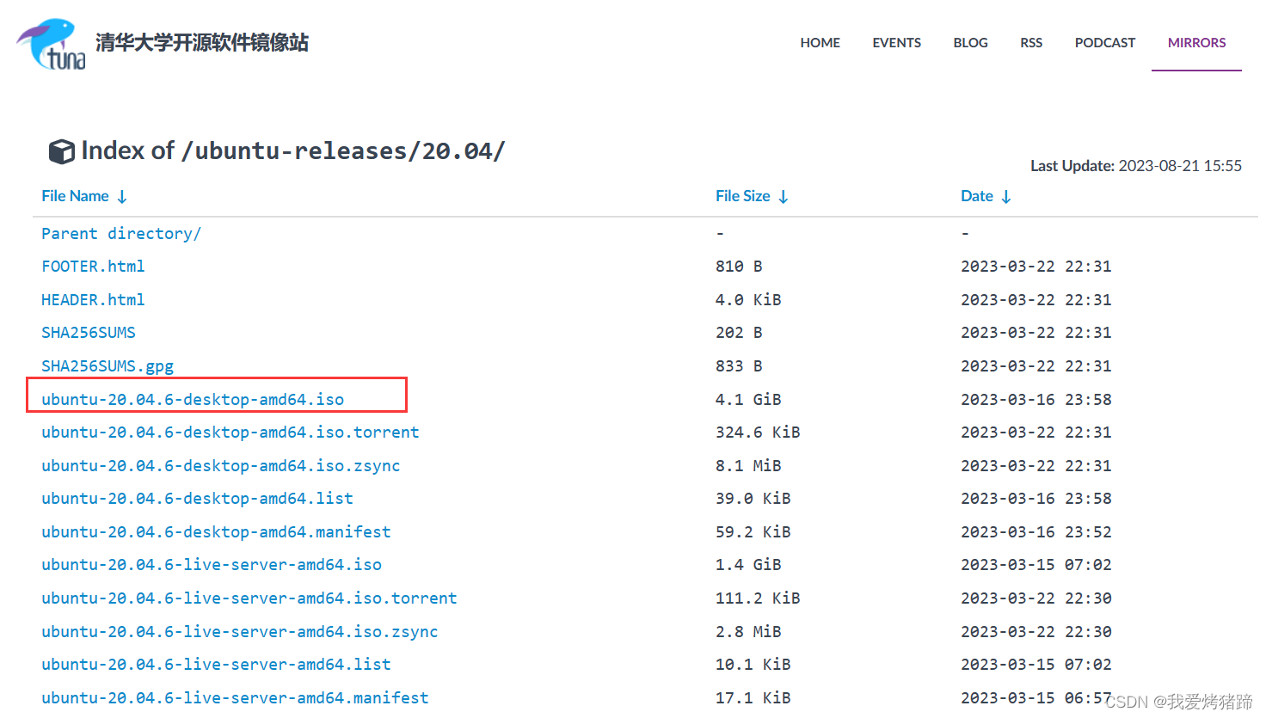Click the 324.6 KiB size value
The height and width of the screenshot is (718, 1266).
tap(758, 433)
